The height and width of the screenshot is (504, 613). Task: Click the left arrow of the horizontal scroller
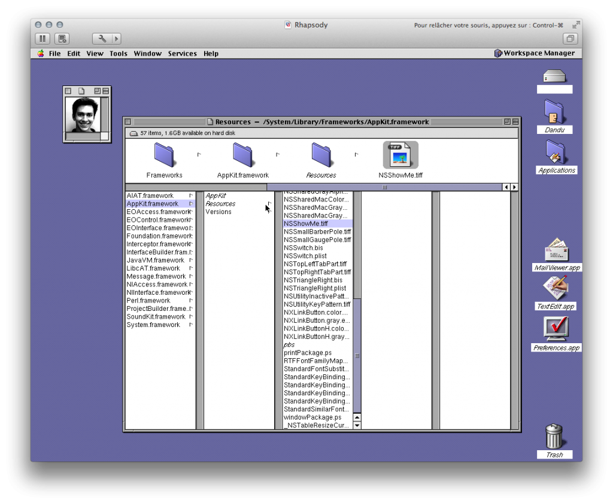click(x=506, y=187)
